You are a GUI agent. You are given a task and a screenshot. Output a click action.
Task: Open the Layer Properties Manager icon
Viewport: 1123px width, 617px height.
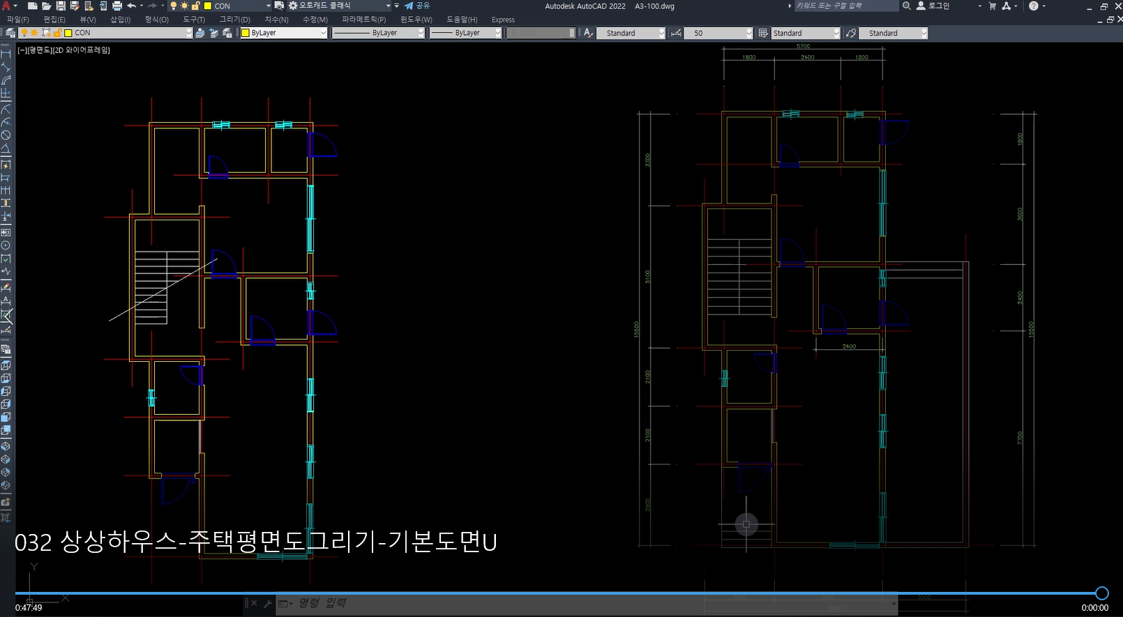pos(10,33)
